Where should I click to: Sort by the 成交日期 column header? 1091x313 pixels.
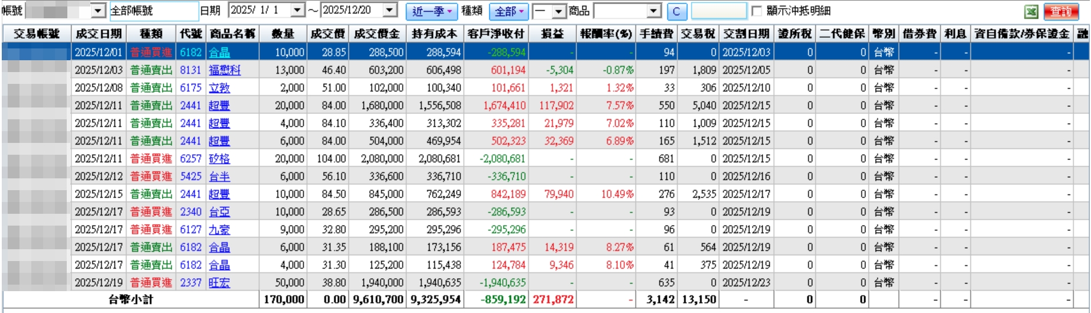coord(99,34)
